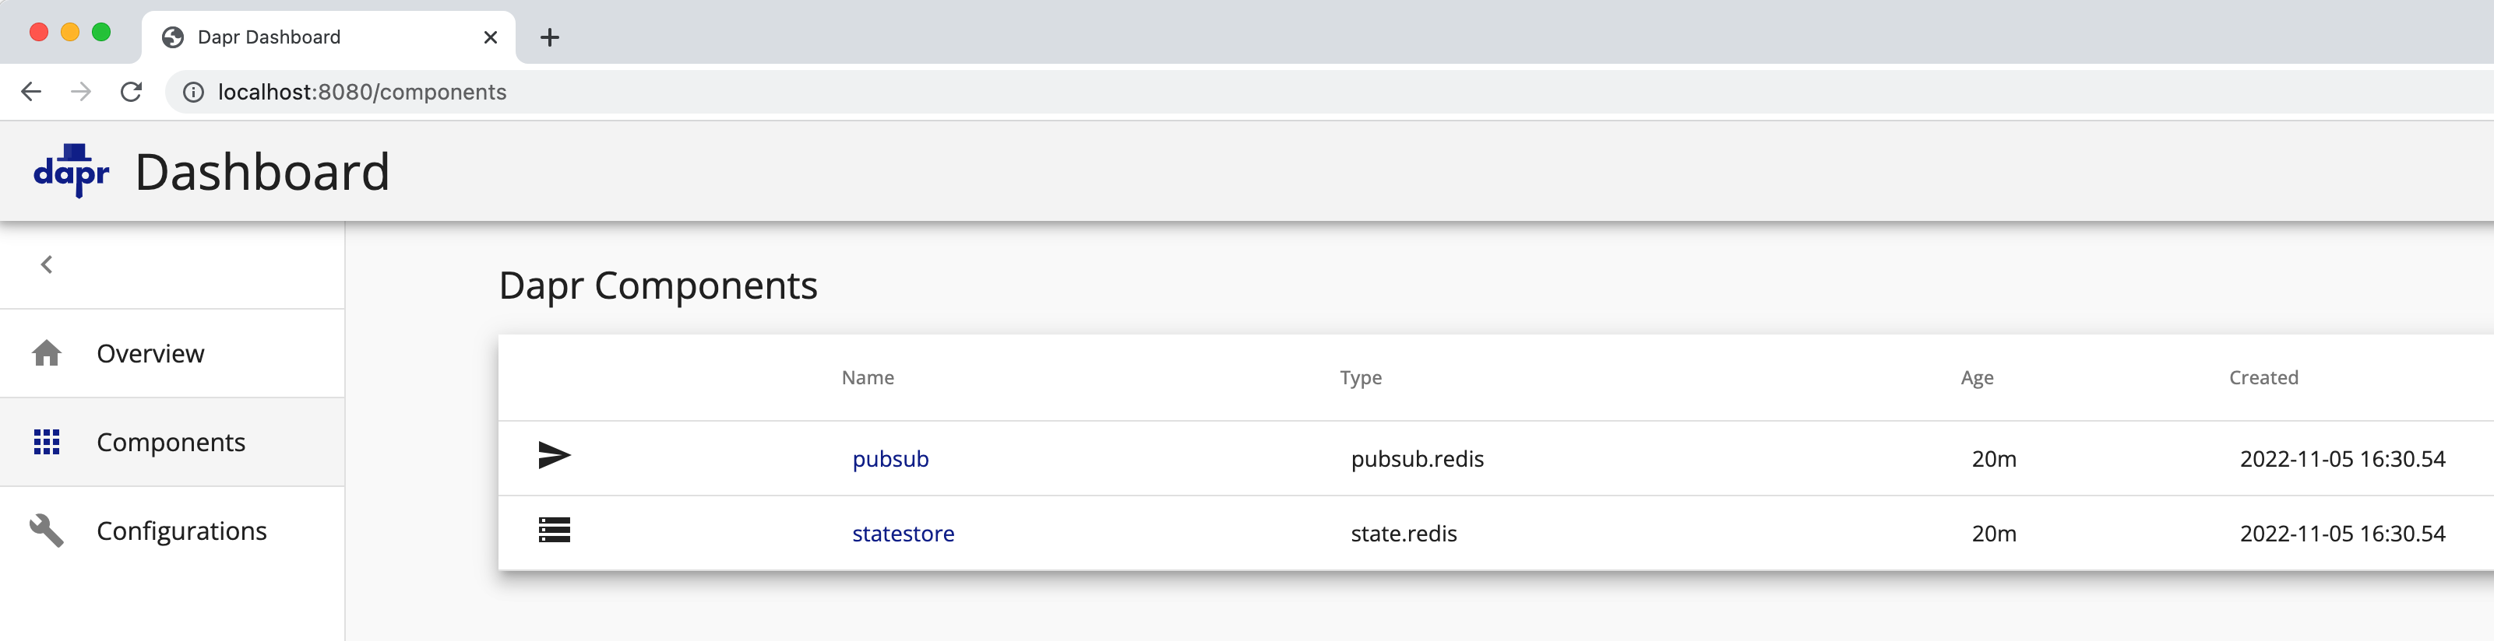The width and height of the screenshot is (2494, 641).
Task: Open the Overview menu item
Action: tap(151, 354)
